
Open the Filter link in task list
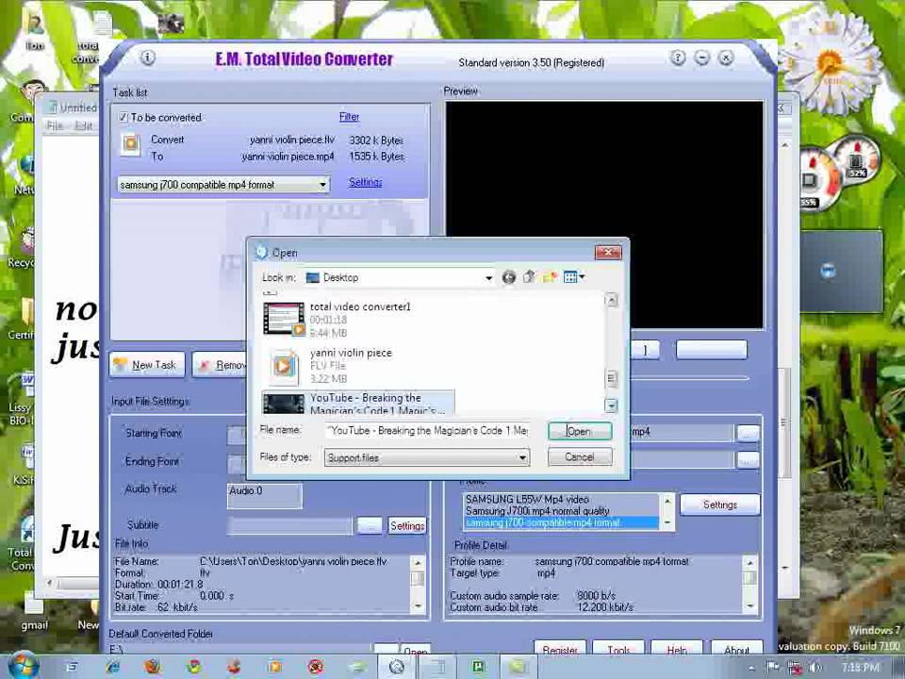tap(349, 117)
